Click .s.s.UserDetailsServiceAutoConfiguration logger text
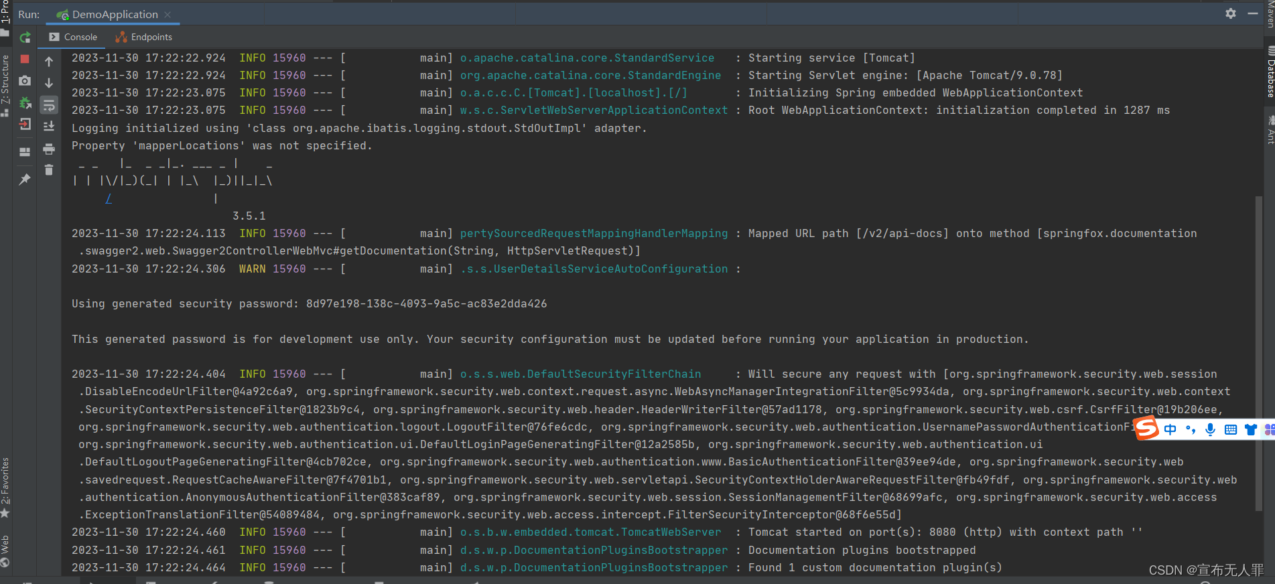 coord(594,269)
